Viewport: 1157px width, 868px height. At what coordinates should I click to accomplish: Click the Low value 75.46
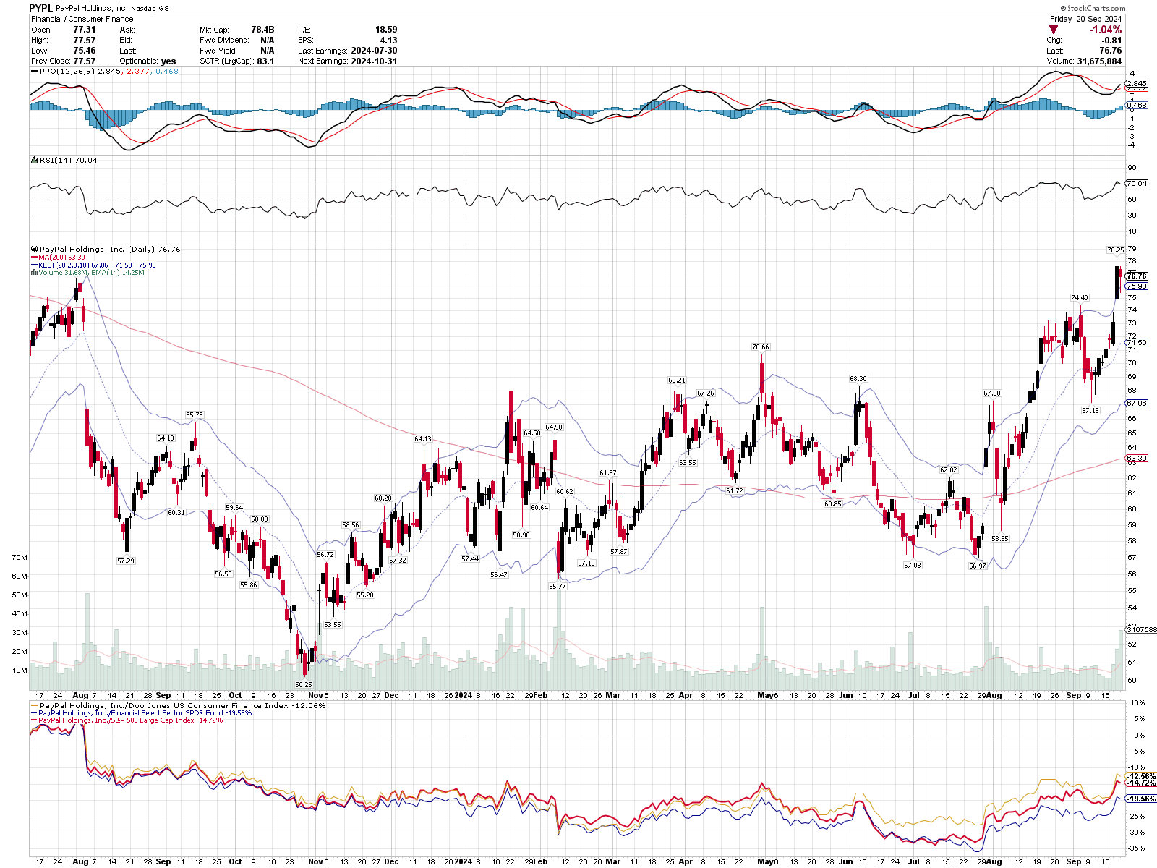coord(85,51)
